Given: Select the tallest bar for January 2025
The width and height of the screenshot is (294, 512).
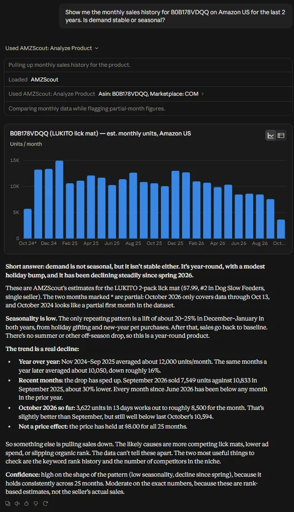Looking at the screenshot, I should (59, 199).
